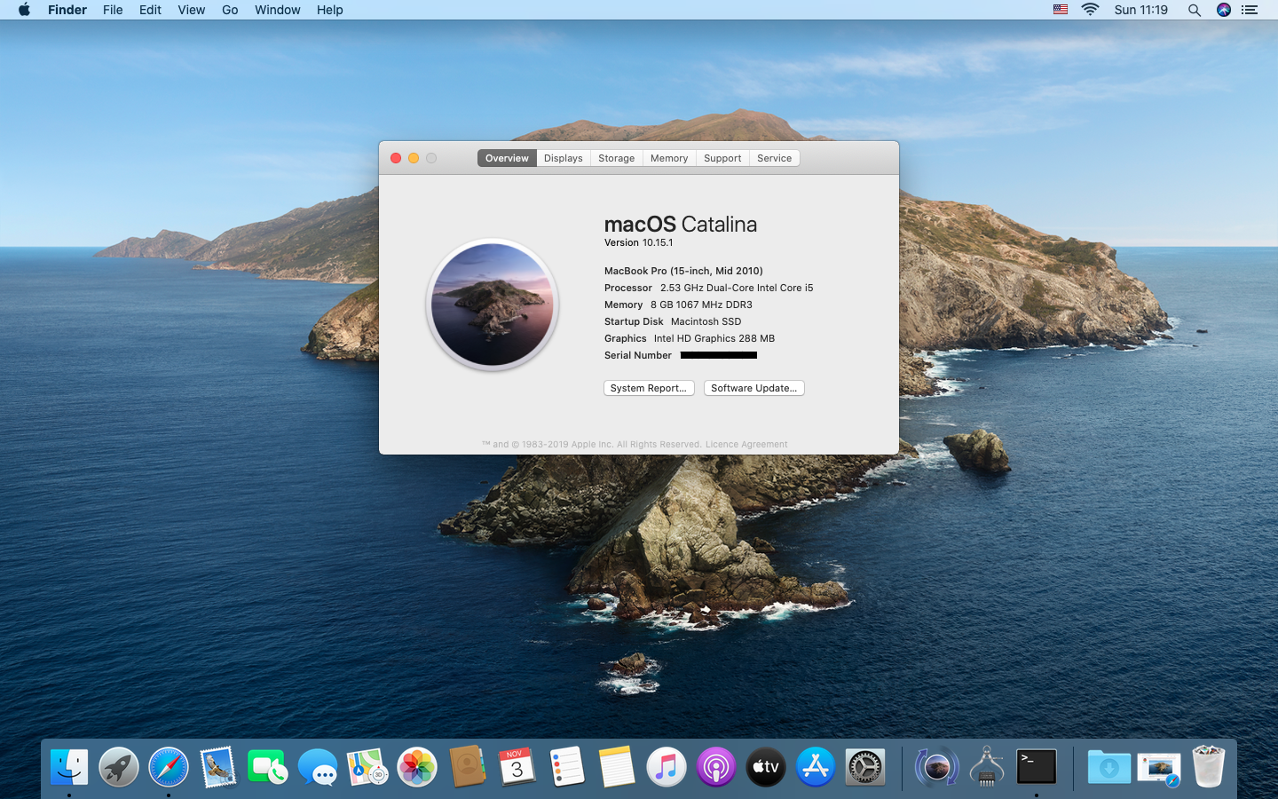Open the Help menu
The image size is (1278, 799).
coord(329,10)
